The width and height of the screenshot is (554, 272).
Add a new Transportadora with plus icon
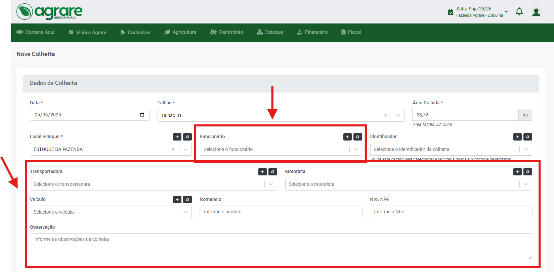click(x=262, y=172)
